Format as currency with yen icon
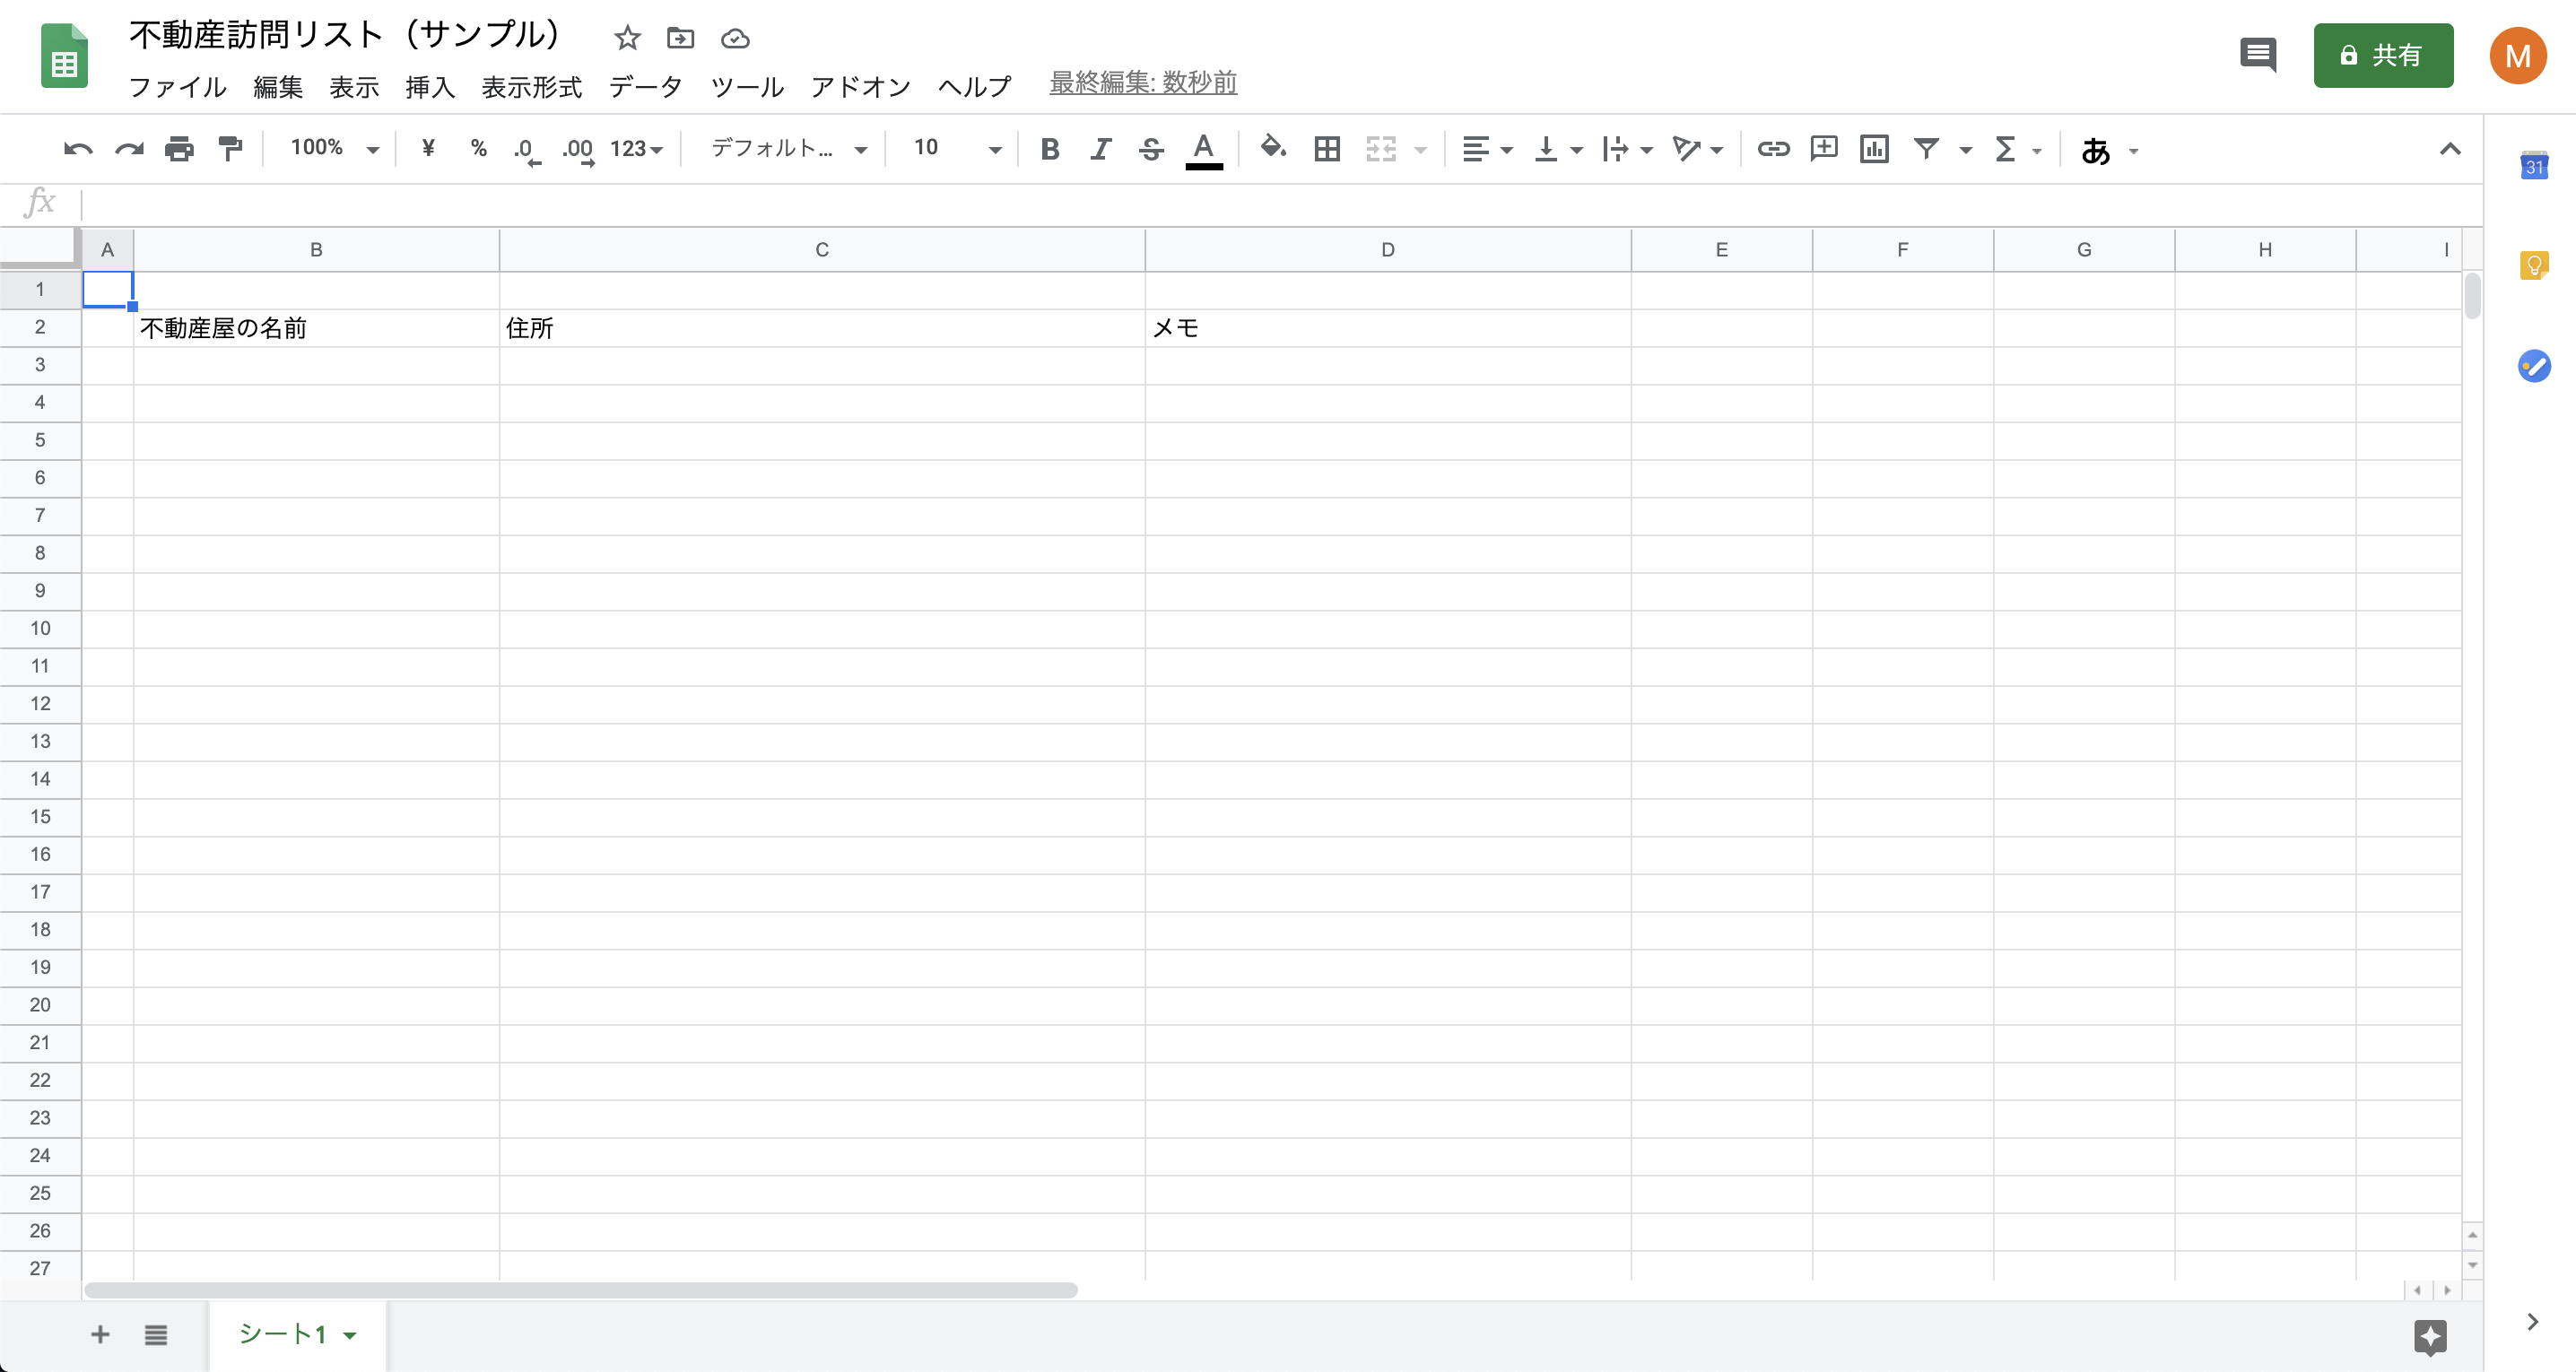The width and height of the screenshot is (2576, 1372). pyautogui.click(x=428, y=149)
